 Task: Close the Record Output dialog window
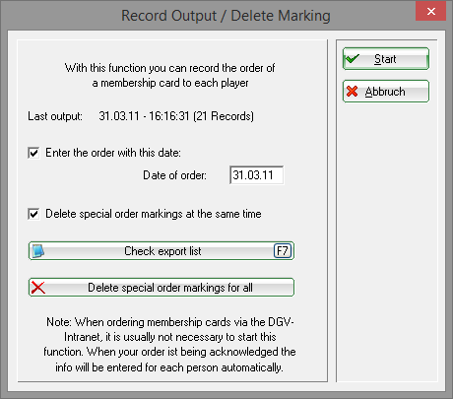(x=430, y=12)
